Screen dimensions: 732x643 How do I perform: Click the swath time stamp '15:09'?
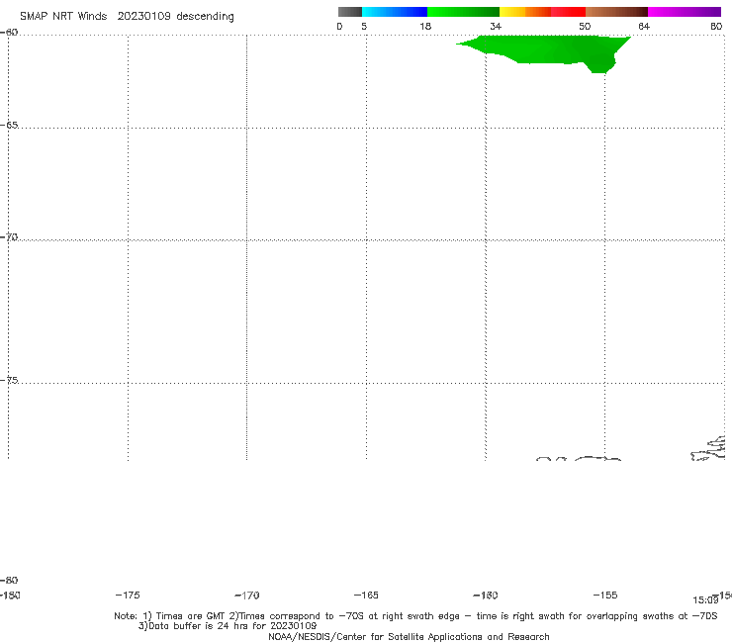click(705, 600)
